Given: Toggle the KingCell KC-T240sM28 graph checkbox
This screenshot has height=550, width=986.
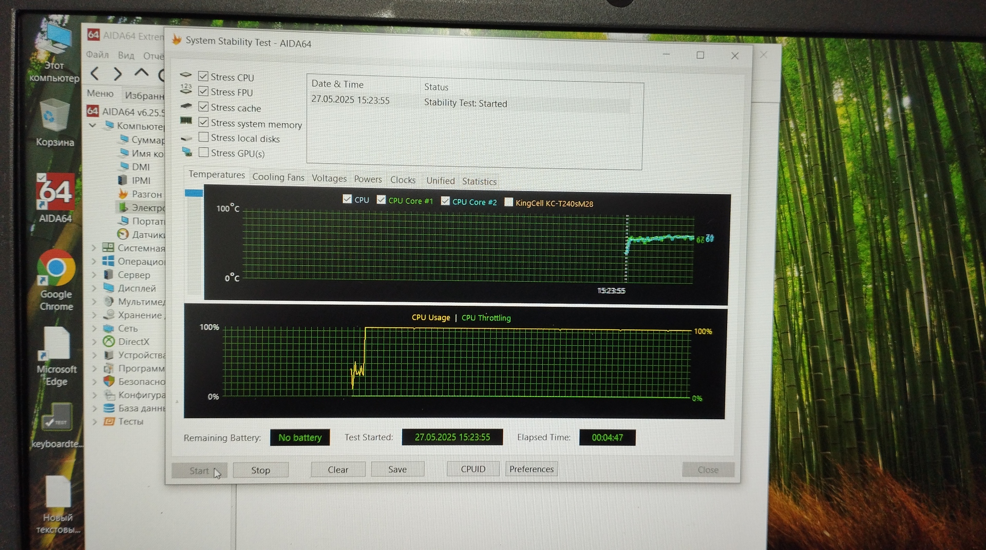Looking at the screenshot, I should tap(508, 202).
